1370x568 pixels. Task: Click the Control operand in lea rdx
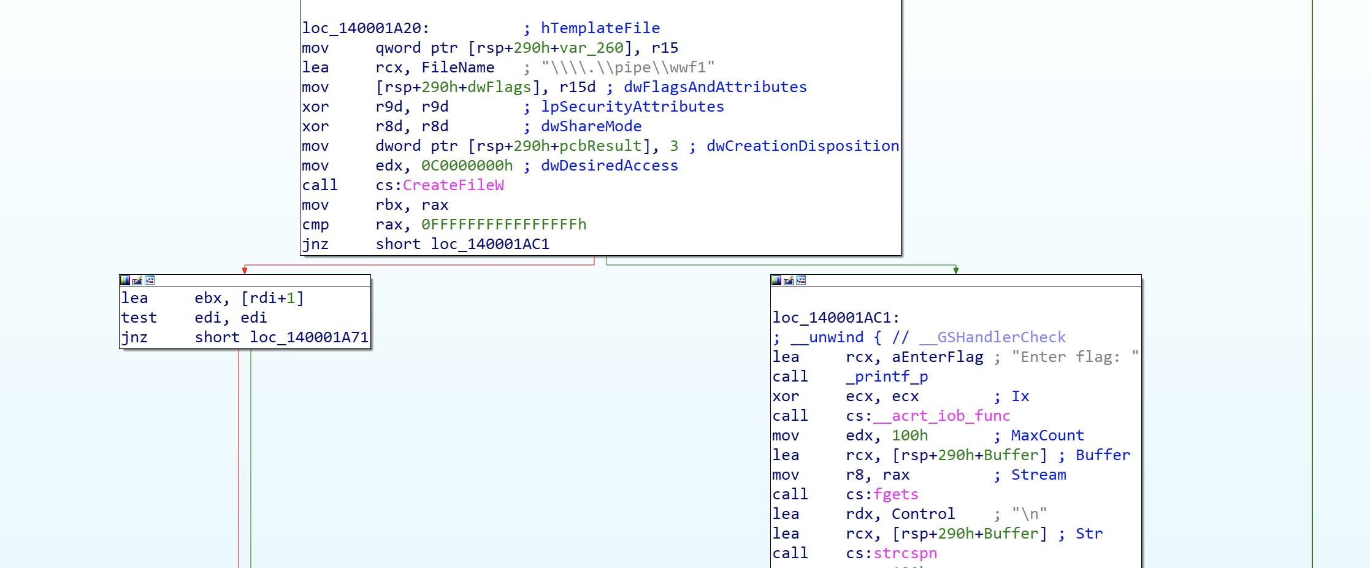(x=923, y=514)
